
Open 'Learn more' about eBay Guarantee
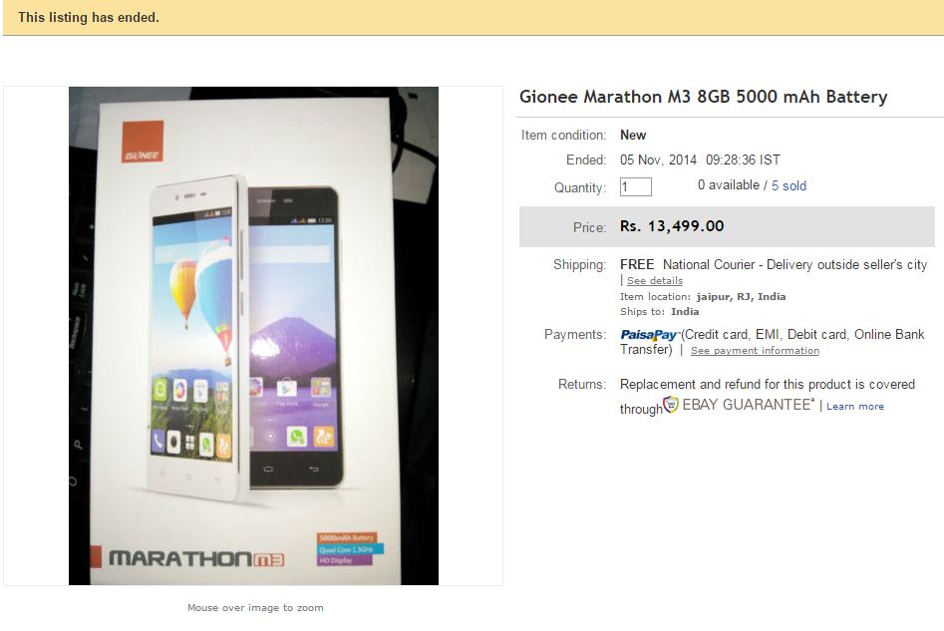[855, 407]
